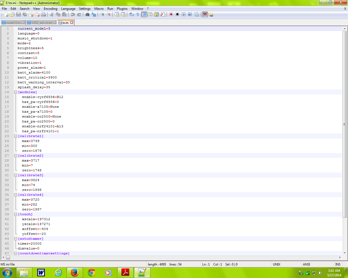The height and width of the screenshot is (278, 348).
Task: Click the Save toolbar icon
Action: click(x=18, y=14)
